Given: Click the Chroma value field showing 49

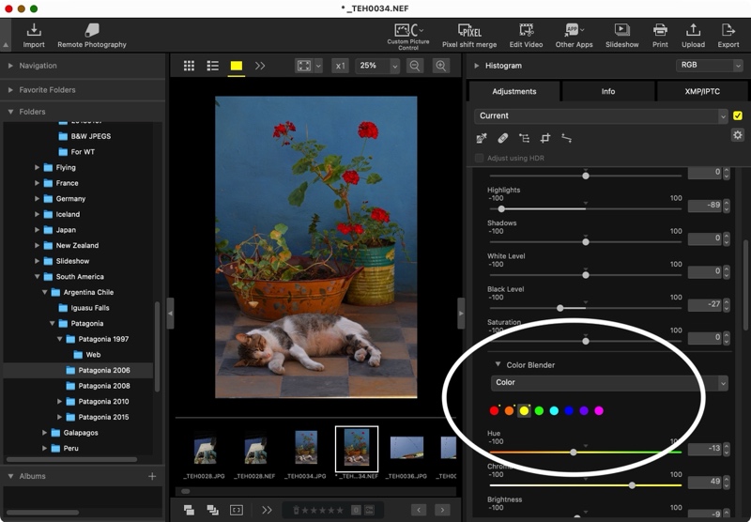Looking at the screenshot, I should click(705, 482).
